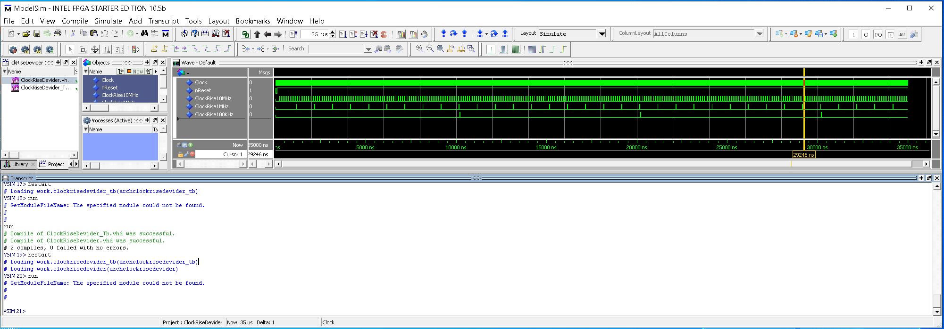Open the Compile menu

[75, 21]
